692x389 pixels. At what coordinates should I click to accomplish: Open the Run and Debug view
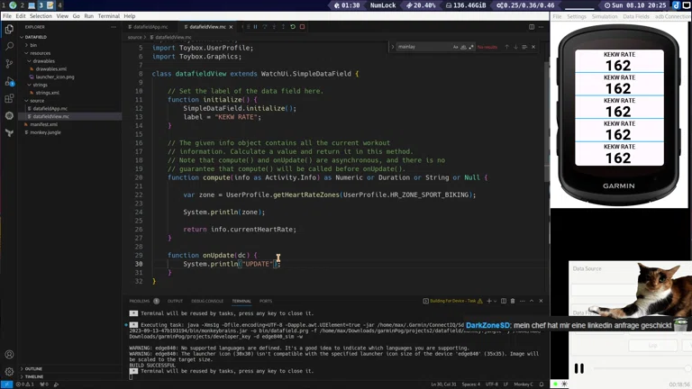10,81
